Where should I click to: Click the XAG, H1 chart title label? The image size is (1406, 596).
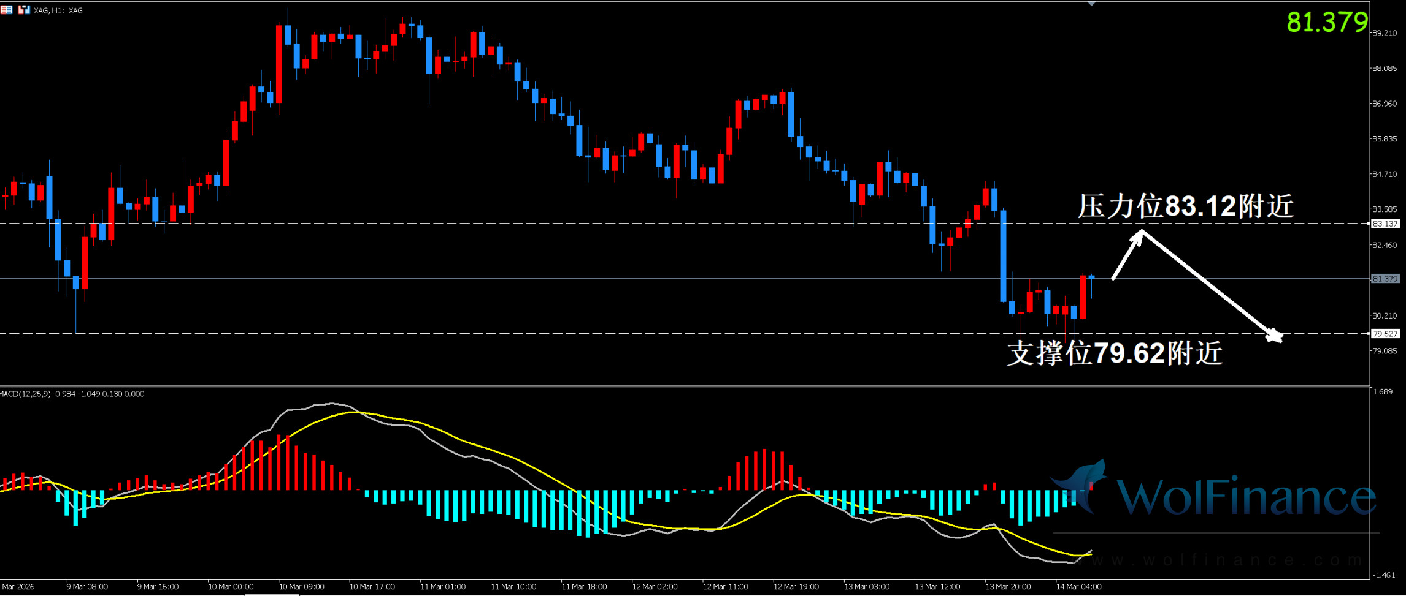58,10
